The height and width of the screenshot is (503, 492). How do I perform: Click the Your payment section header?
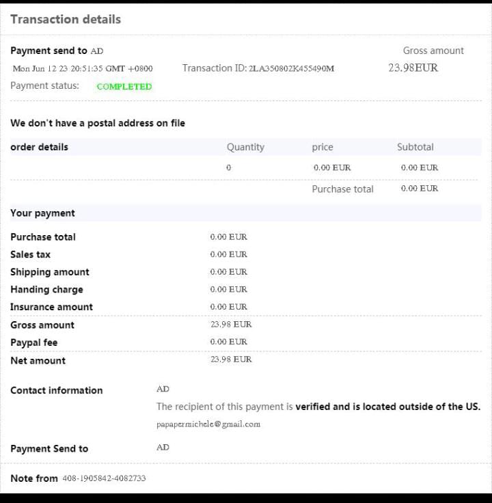pyautogui.click(x=42, y=213)
